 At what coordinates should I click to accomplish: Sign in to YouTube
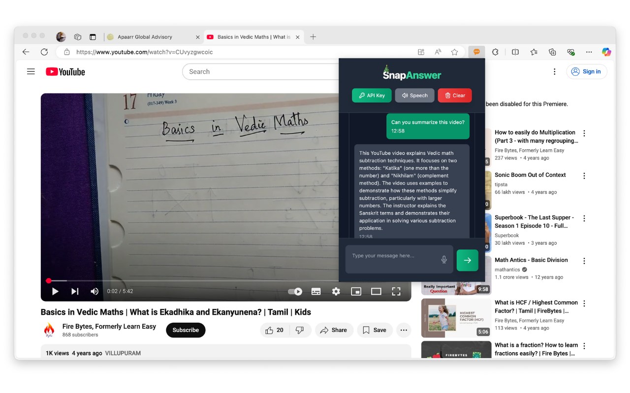587,72
